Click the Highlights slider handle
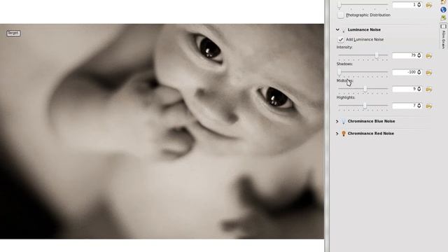 click(x=365, y=106)
